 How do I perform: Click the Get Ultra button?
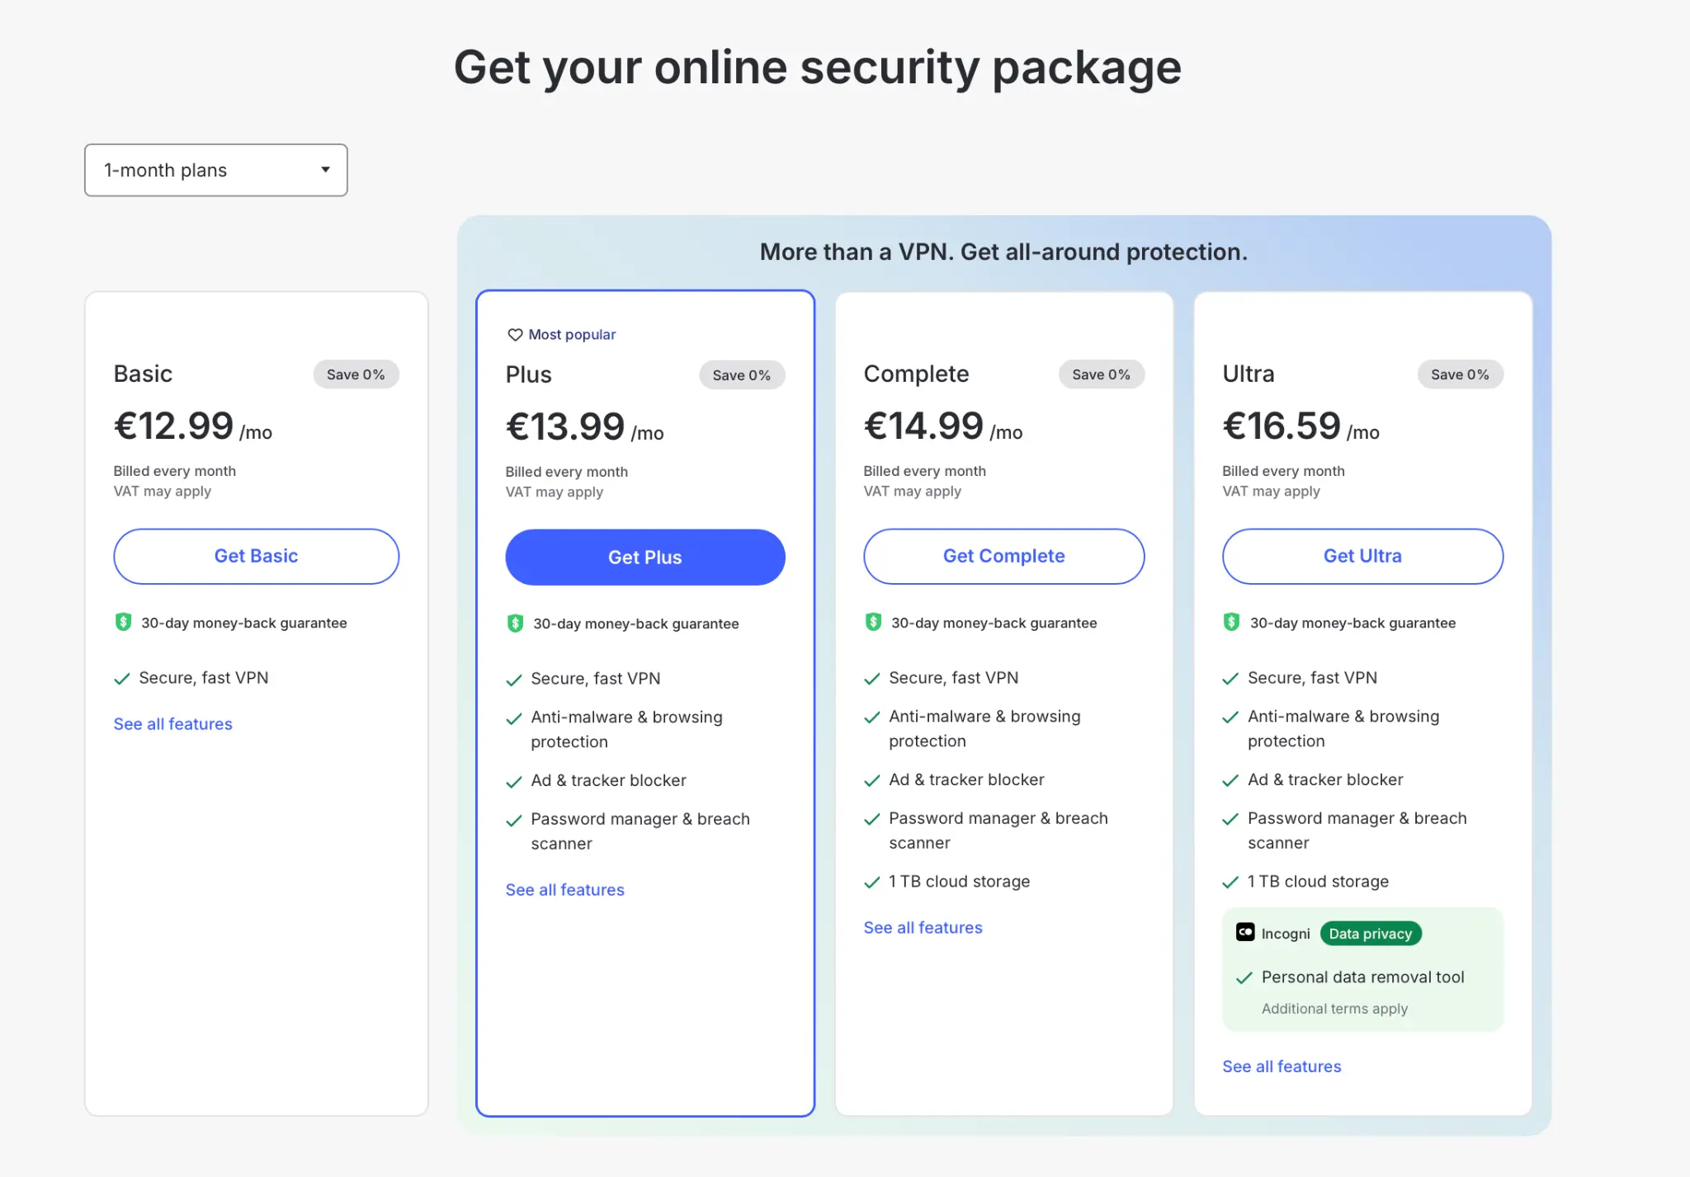pos(1362,556)
